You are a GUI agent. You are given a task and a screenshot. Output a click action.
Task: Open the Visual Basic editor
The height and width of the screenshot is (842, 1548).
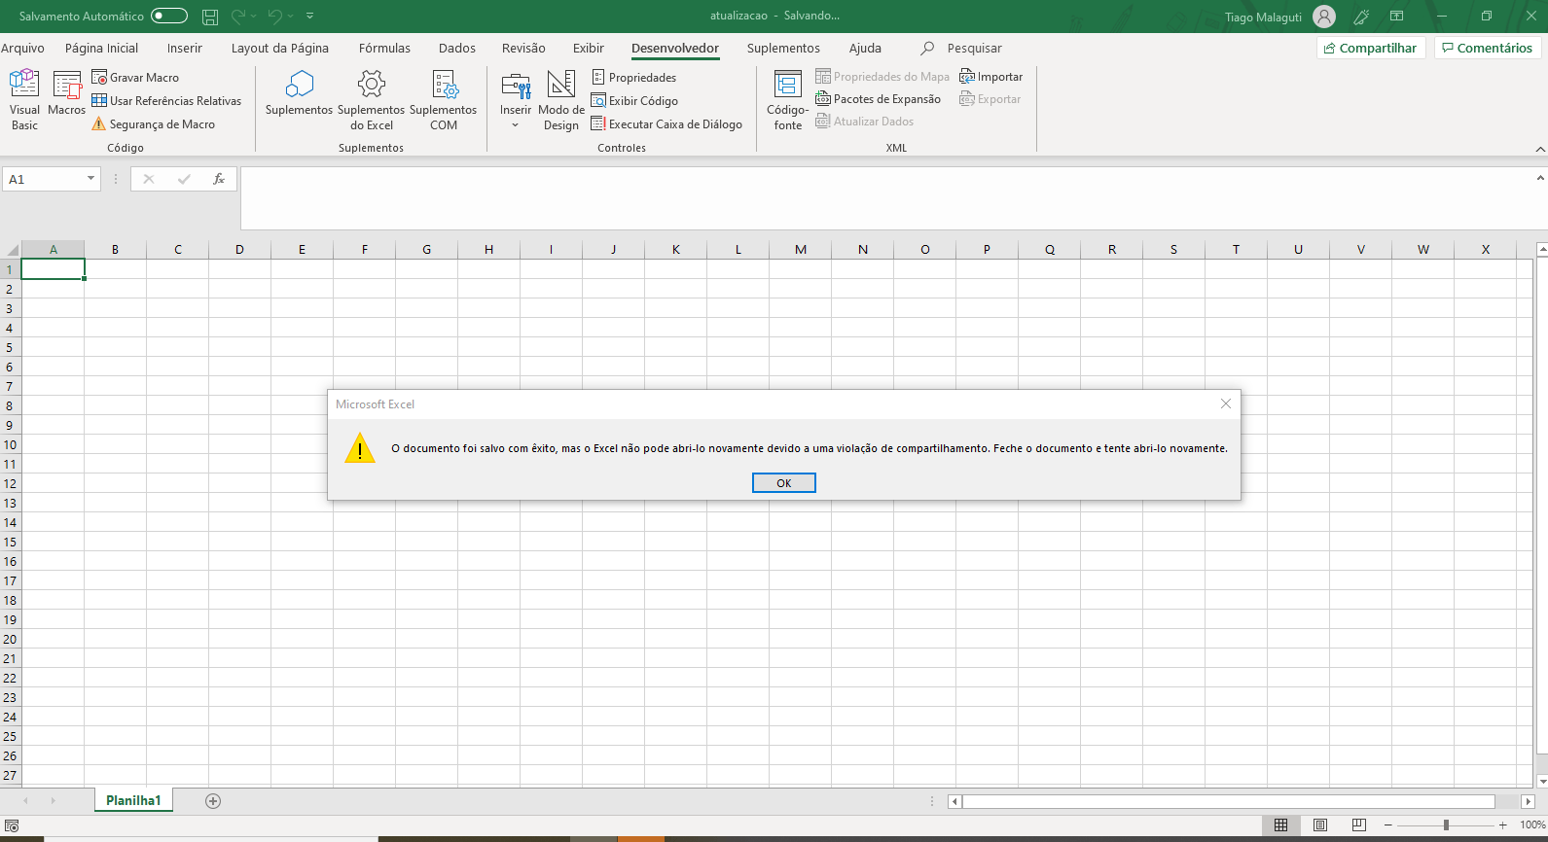click(24, 99)
